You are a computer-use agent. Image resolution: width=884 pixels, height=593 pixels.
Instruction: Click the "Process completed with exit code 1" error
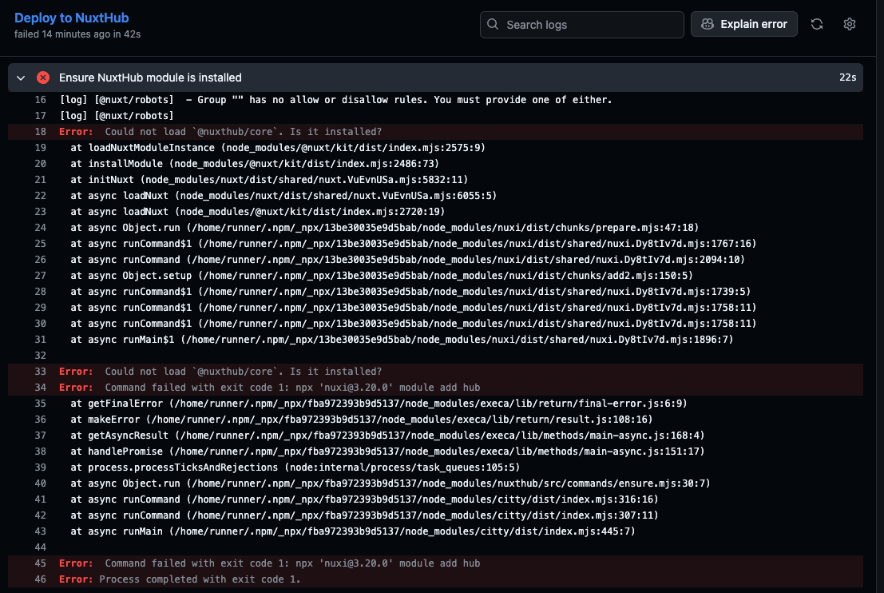click(x=200, y=579)
